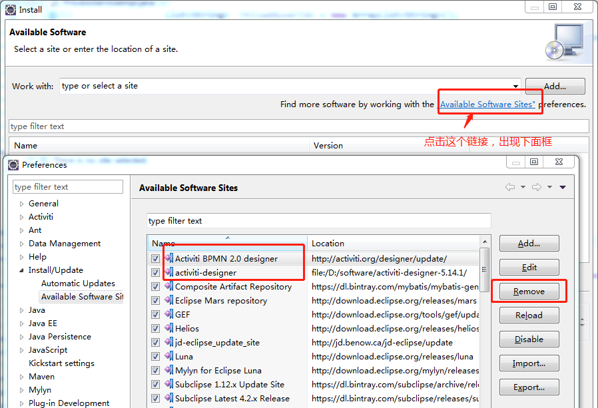Click the jd-eclipse_update_site icon
Viewport: 598px width, 408px height.
169,342
